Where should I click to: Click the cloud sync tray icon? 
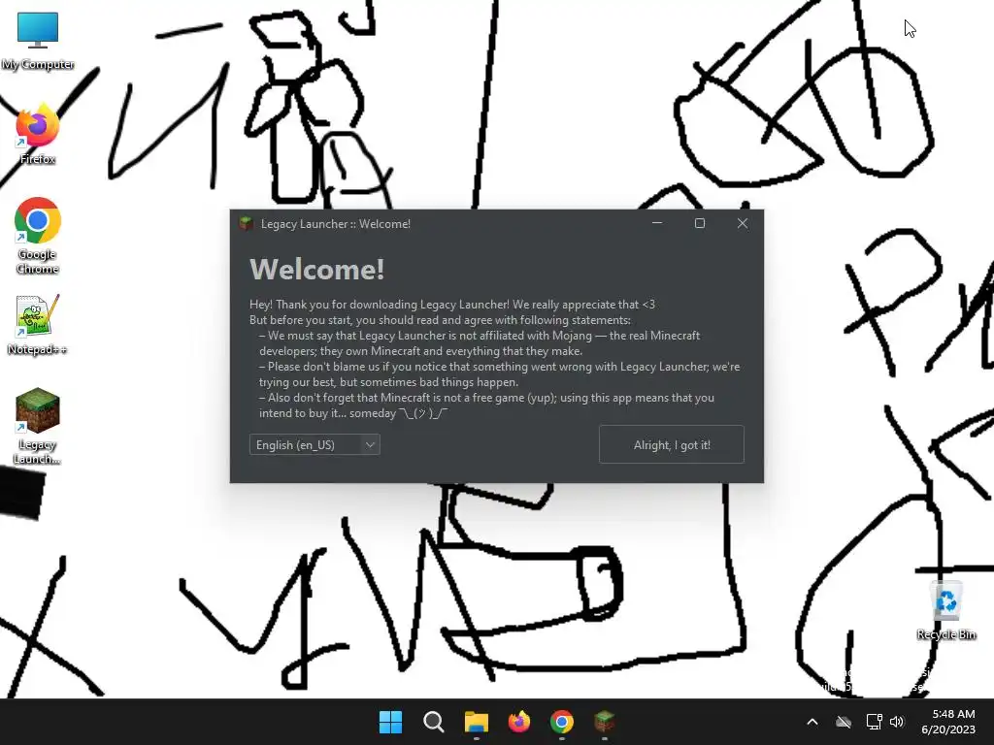tap(844, 722)
